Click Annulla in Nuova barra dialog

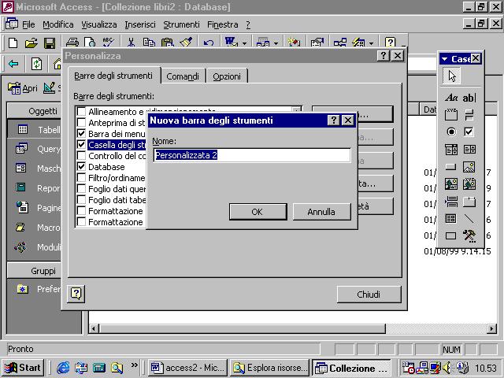(x=321, y=212)
